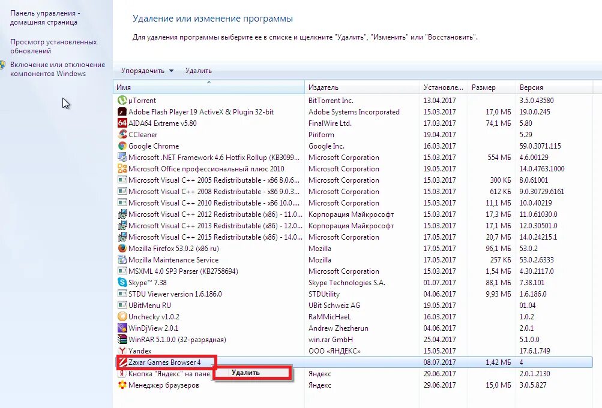Click the Adobe Flash Player icon

(122, 112)
